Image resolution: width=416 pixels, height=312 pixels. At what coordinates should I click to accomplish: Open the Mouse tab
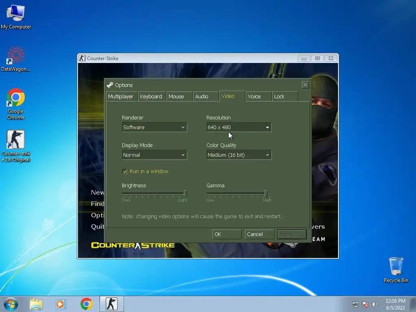[179, 97]
